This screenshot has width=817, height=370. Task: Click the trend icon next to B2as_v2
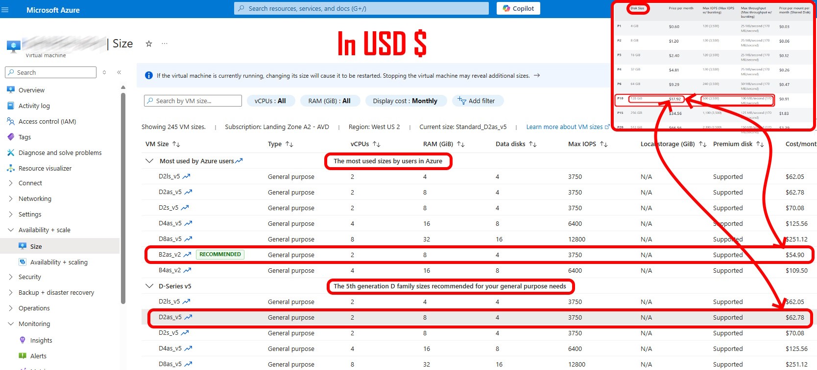coord(187,255)
